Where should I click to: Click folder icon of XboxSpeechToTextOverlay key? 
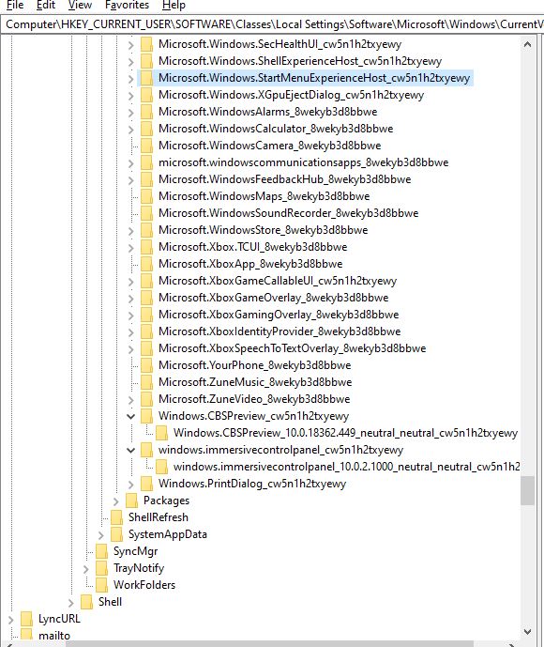(x=146, y=348)
